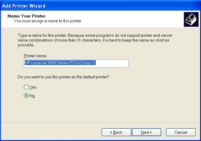Cancel the Add Printer Wizard
This screenshot has width=201, height=141.
coord(181,132)
